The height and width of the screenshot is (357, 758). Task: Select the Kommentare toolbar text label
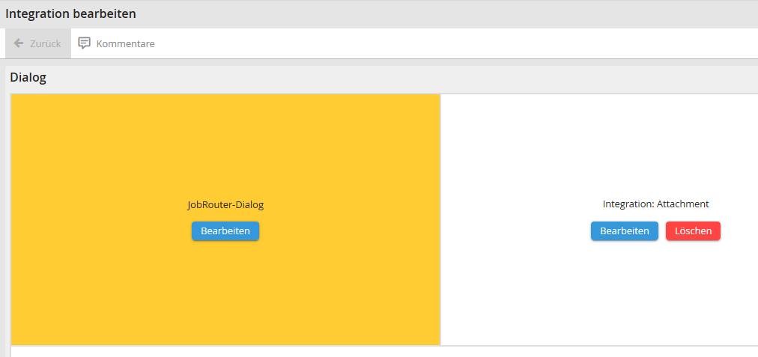click(125, 43)
